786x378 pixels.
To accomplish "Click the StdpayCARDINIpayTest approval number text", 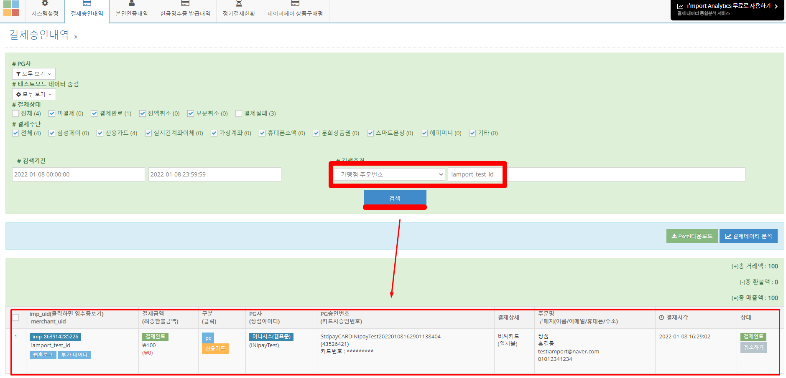I will [x=380, y=336].
